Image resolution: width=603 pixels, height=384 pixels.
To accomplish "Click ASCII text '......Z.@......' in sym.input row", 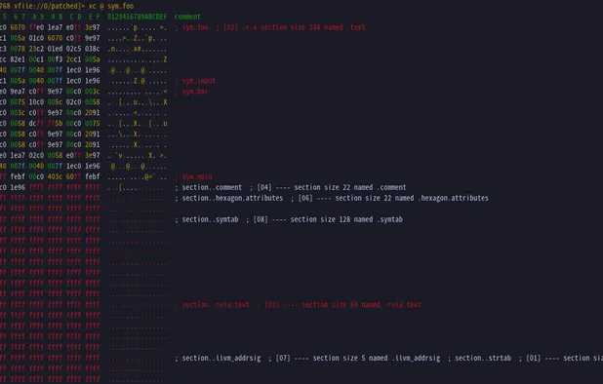I will coord(138,82).
